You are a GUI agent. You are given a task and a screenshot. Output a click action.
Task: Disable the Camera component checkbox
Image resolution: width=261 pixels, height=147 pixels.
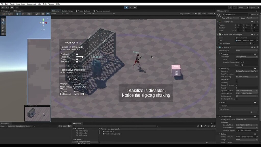pyautogui.click(x=223, y=47)
